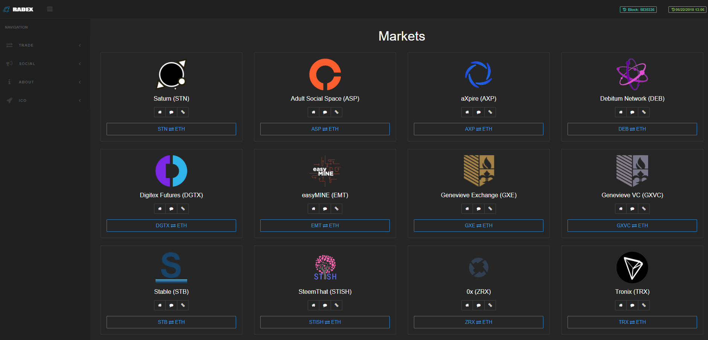Select the STISH ⇄ ETH button
Viewport: 708px width, 340px height.
pyautogui.click(x=325, y=322)
